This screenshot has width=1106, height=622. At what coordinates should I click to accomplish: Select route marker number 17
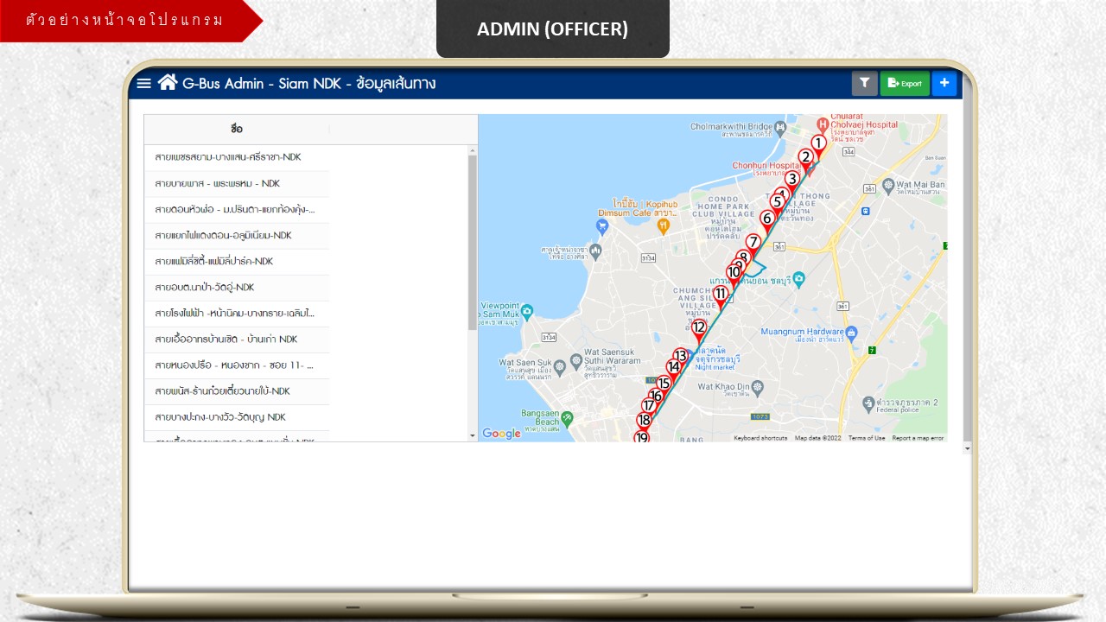(x=649, y=409)
